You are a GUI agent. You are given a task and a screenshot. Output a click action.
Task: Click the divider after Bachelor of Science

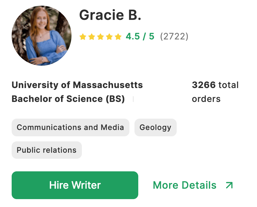coord(133,99)
